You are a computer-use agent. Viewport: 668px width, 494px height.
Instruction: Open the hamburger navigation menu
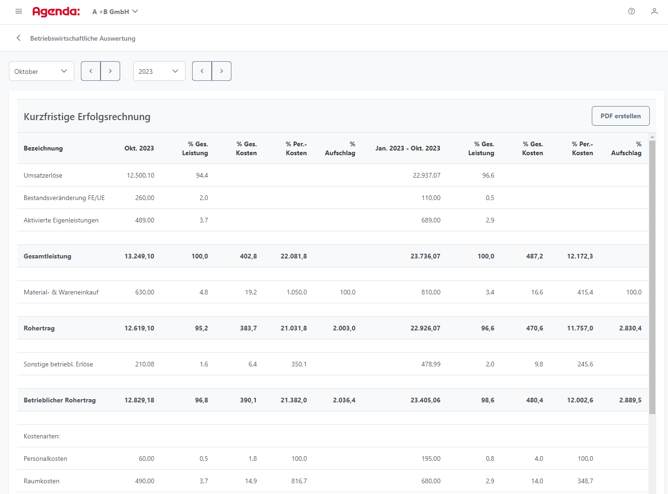tap(19, 11)
